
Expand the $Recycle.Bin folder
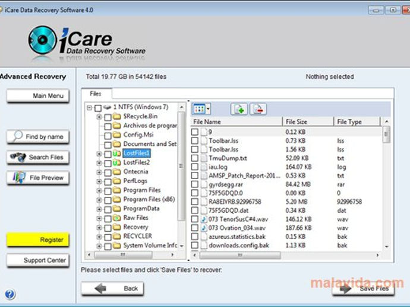coord(99,117)
